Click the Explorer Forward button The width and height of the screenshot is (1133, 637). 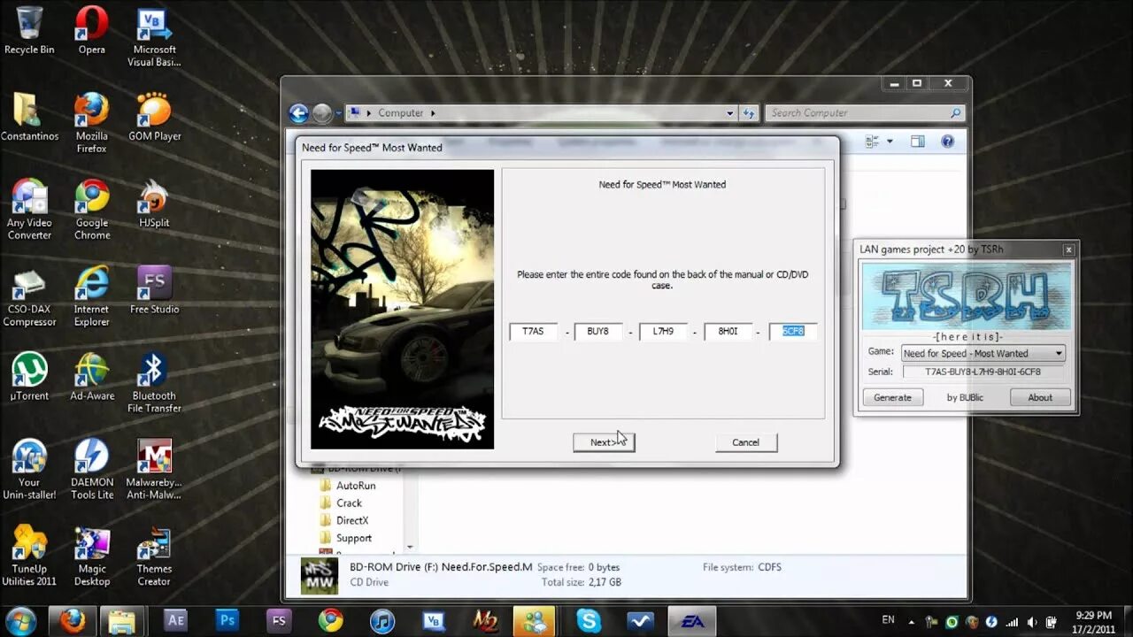click(322, 113)
